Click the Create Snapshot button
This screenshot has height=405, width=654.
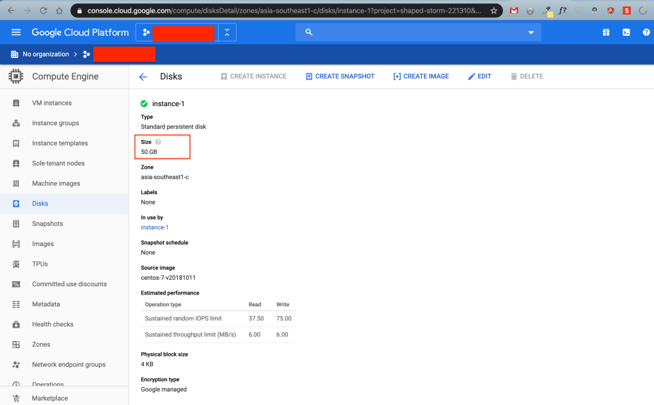tap(339, 77)
